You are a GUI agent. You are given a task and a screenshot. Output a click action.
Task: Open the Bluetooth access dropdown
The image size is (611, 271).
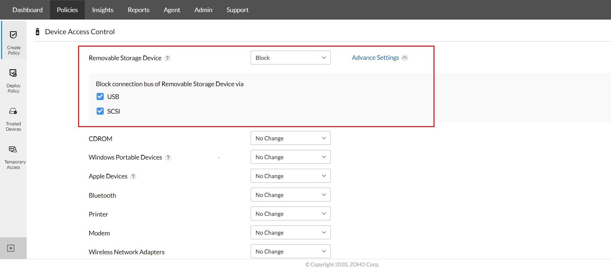(x=291, y=195)
